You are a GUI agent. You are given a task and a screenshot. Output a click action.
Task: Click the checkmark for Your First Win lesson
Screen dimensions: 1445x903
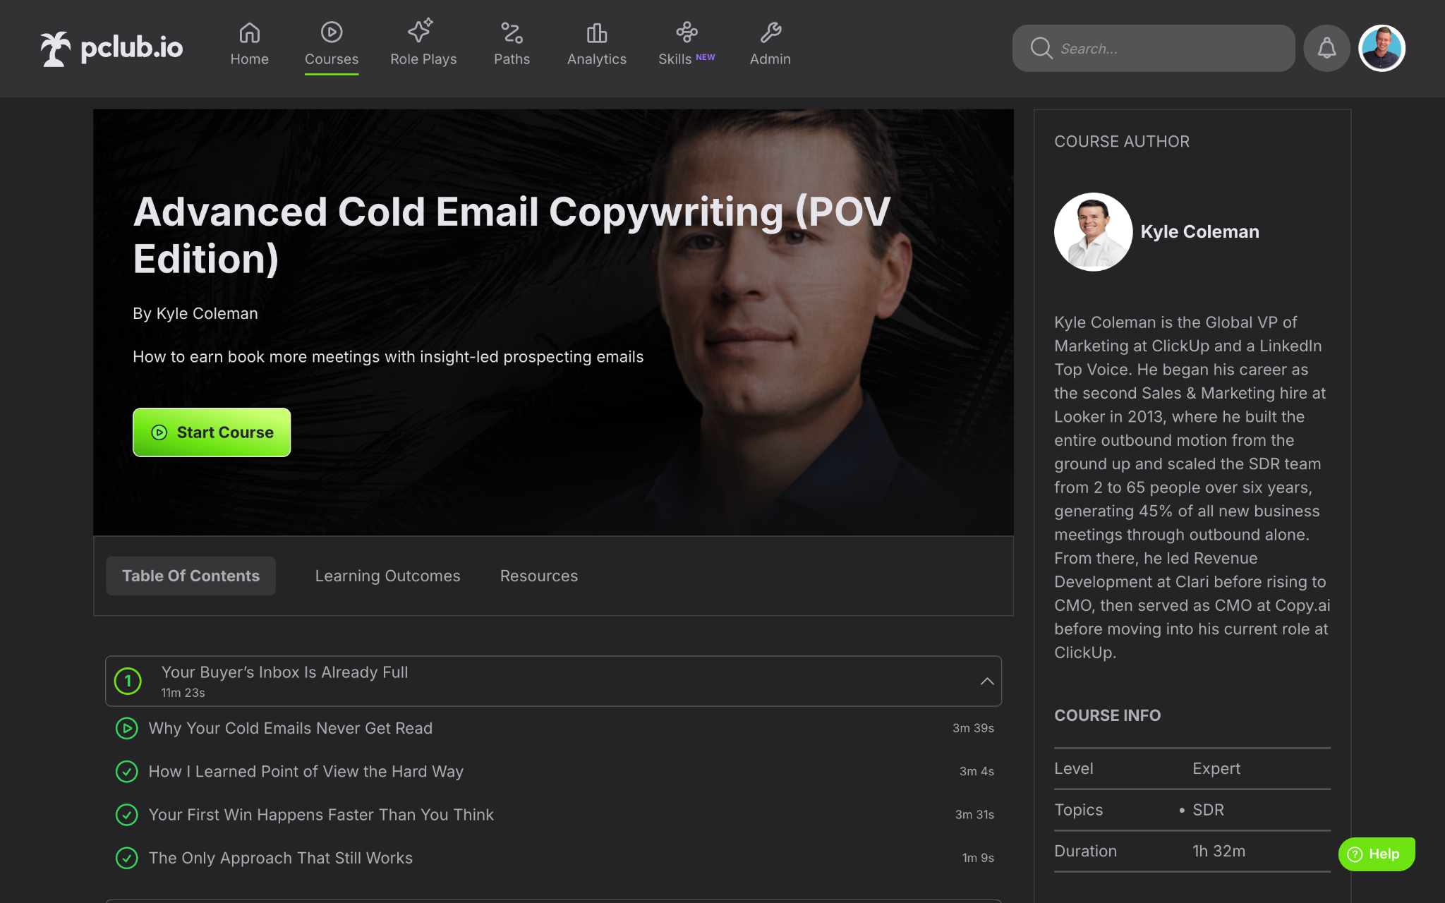(x=127, y=815)
